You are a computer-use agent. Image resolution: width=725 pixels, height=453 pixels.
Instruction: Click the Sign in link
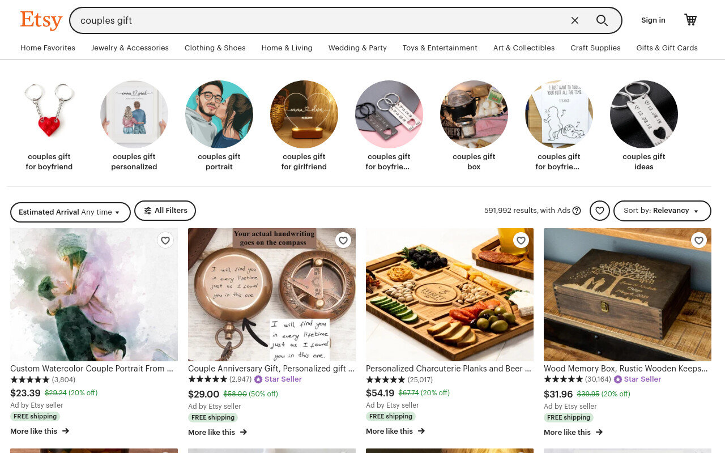coord(653,20)
